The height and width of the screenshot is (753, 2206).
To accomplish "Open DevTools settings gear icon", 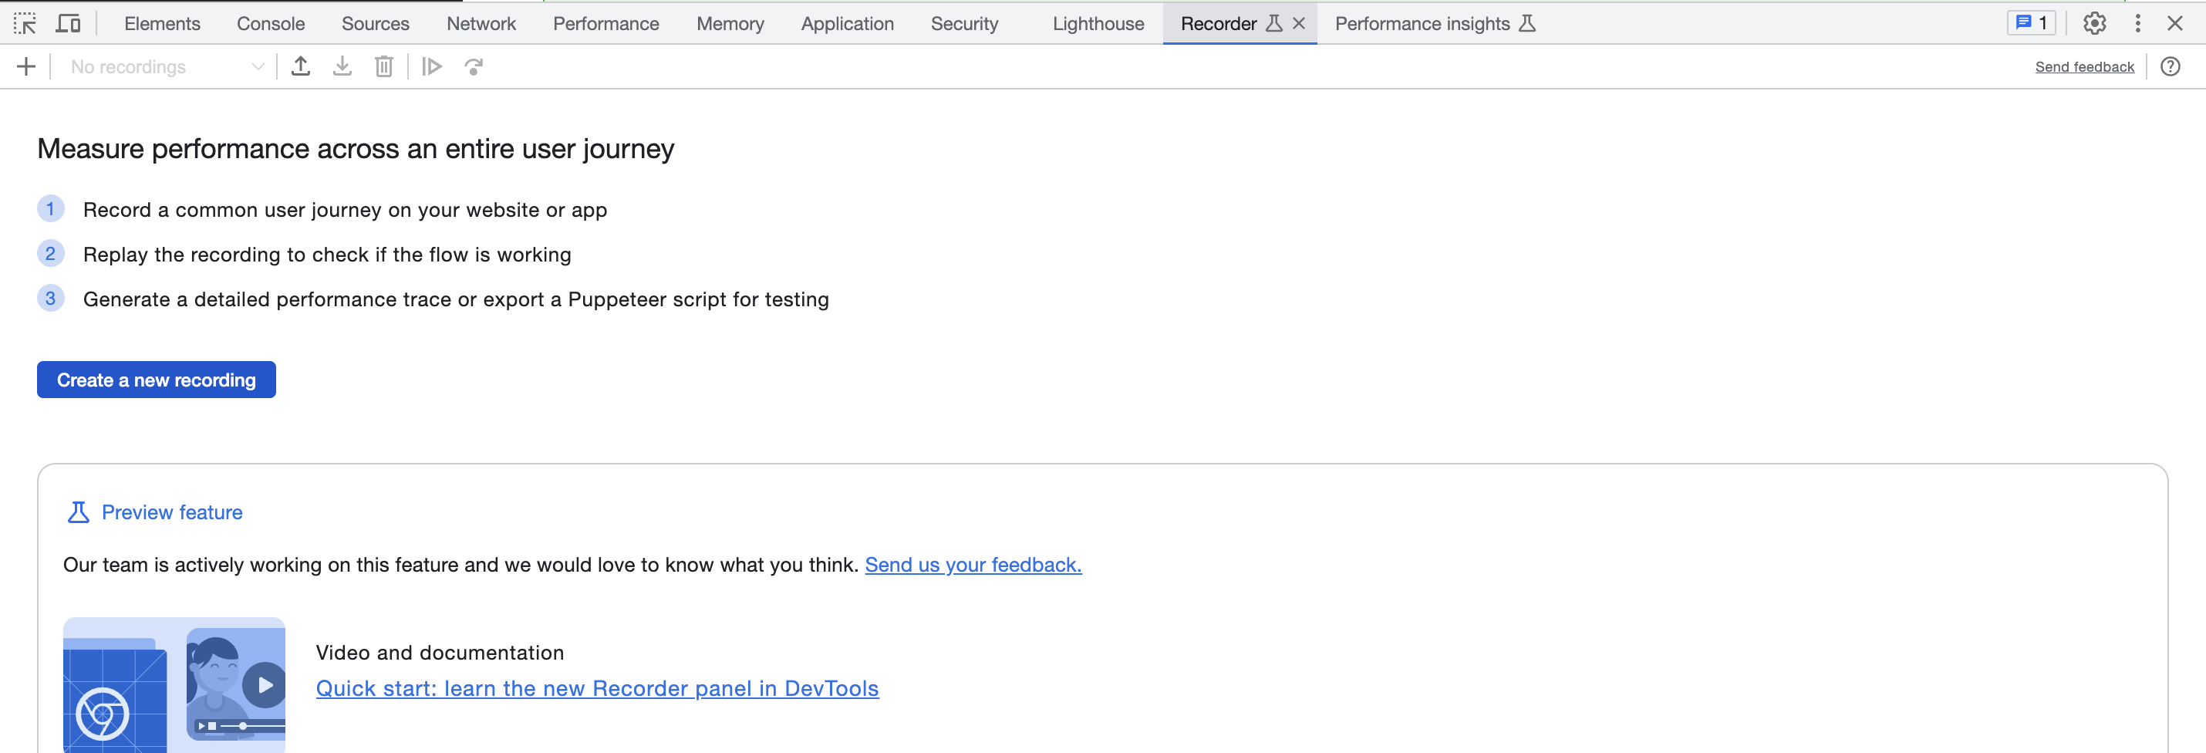I will (x=2094, y=23).
